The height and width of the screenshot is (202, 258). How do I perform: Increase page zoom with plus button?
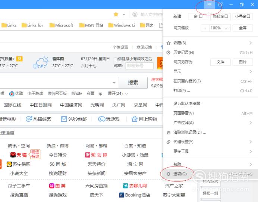[226, 28]
